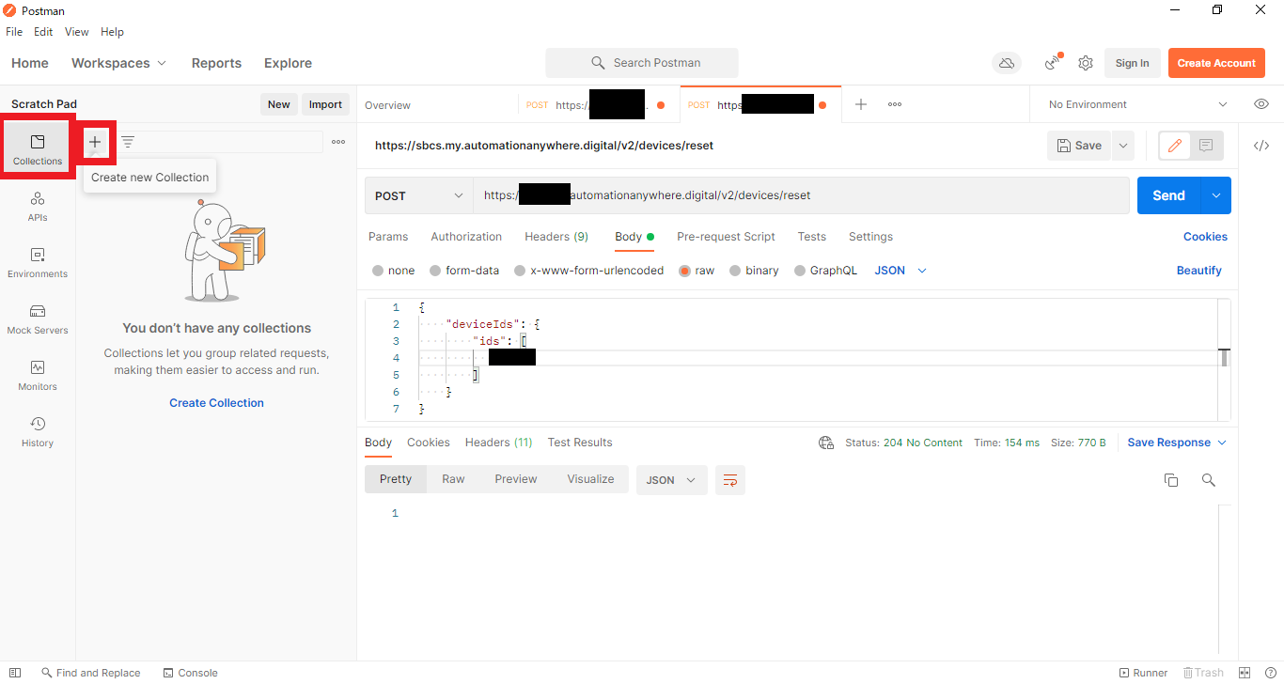Open the Monitors sidebar panel
The image size is (1284, 684).
click(x=38, y=376)
